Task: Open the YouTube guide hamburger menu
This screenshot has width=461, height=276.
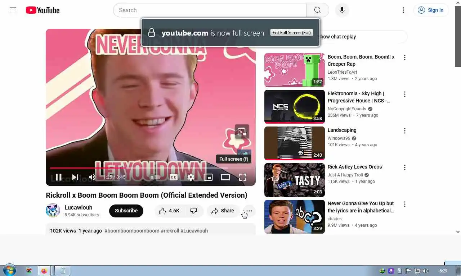Action: [13, 10]
